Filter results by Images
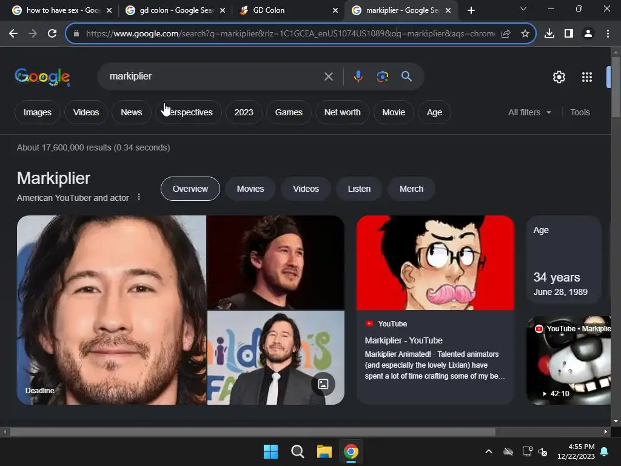Screen dimensions: 621x466 coord(37,112)
